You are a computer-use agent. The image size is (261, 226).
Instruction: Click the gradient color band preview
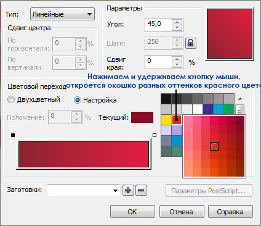tap(84, 154)
